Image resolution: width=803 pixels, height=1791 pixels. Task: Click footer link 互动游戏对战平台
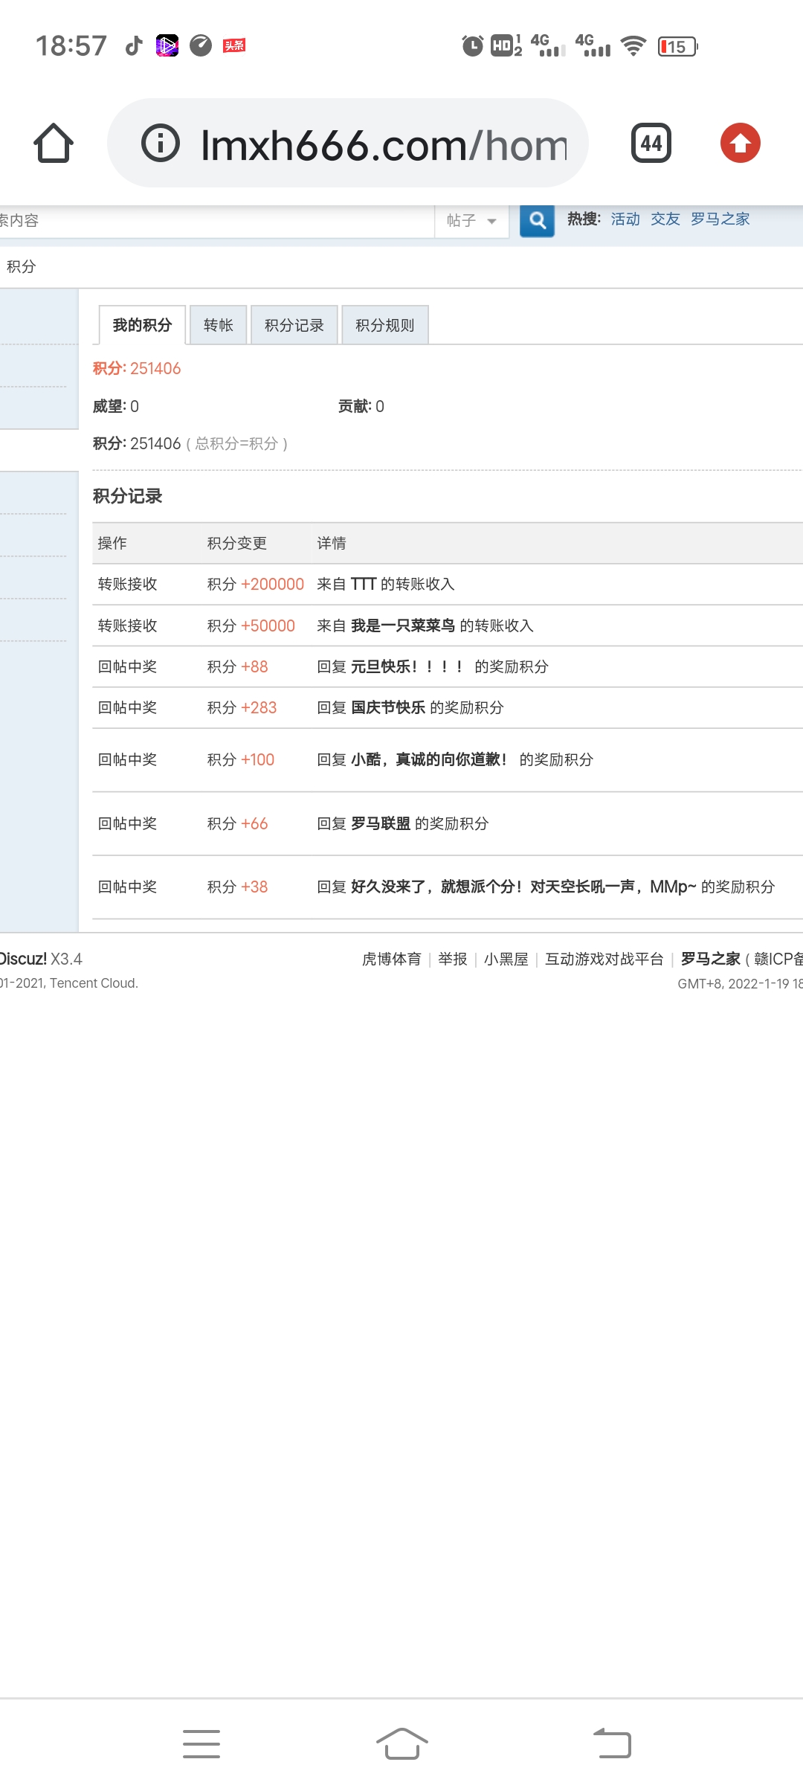point(604,959)
